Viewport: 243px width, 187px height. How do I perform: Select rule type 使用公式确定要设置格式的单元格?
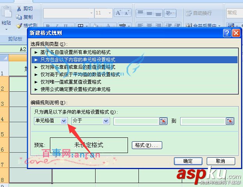135,89
